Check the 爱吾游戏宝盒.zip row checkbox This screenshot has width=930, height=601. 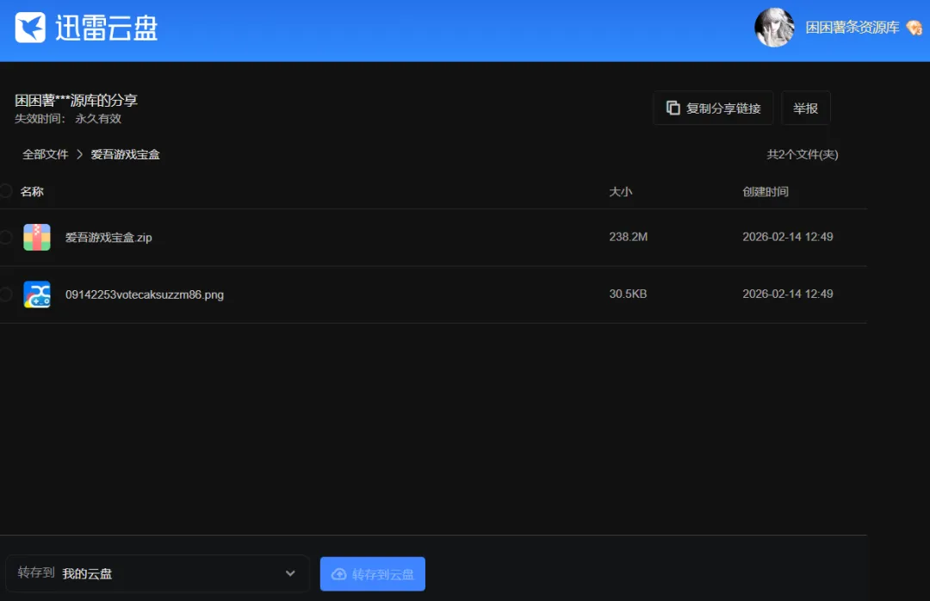point(6,238)
